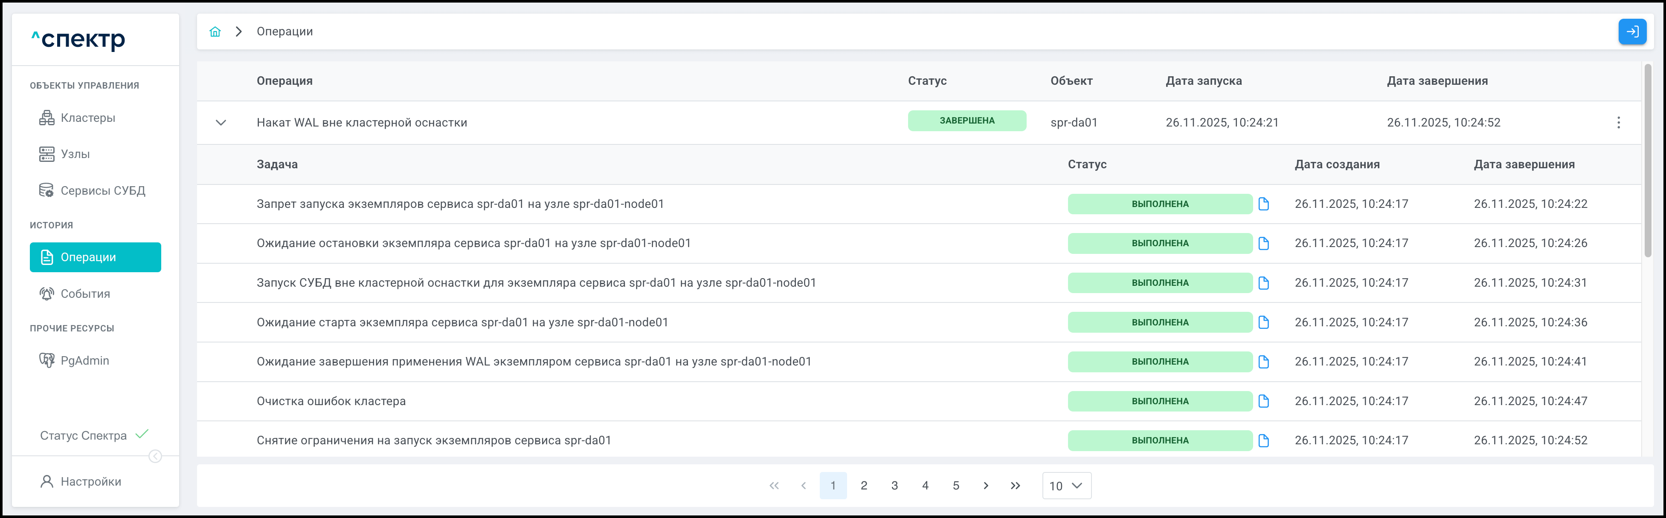
Task: Open Сервисы СУБД section
Action: [102, 190]
